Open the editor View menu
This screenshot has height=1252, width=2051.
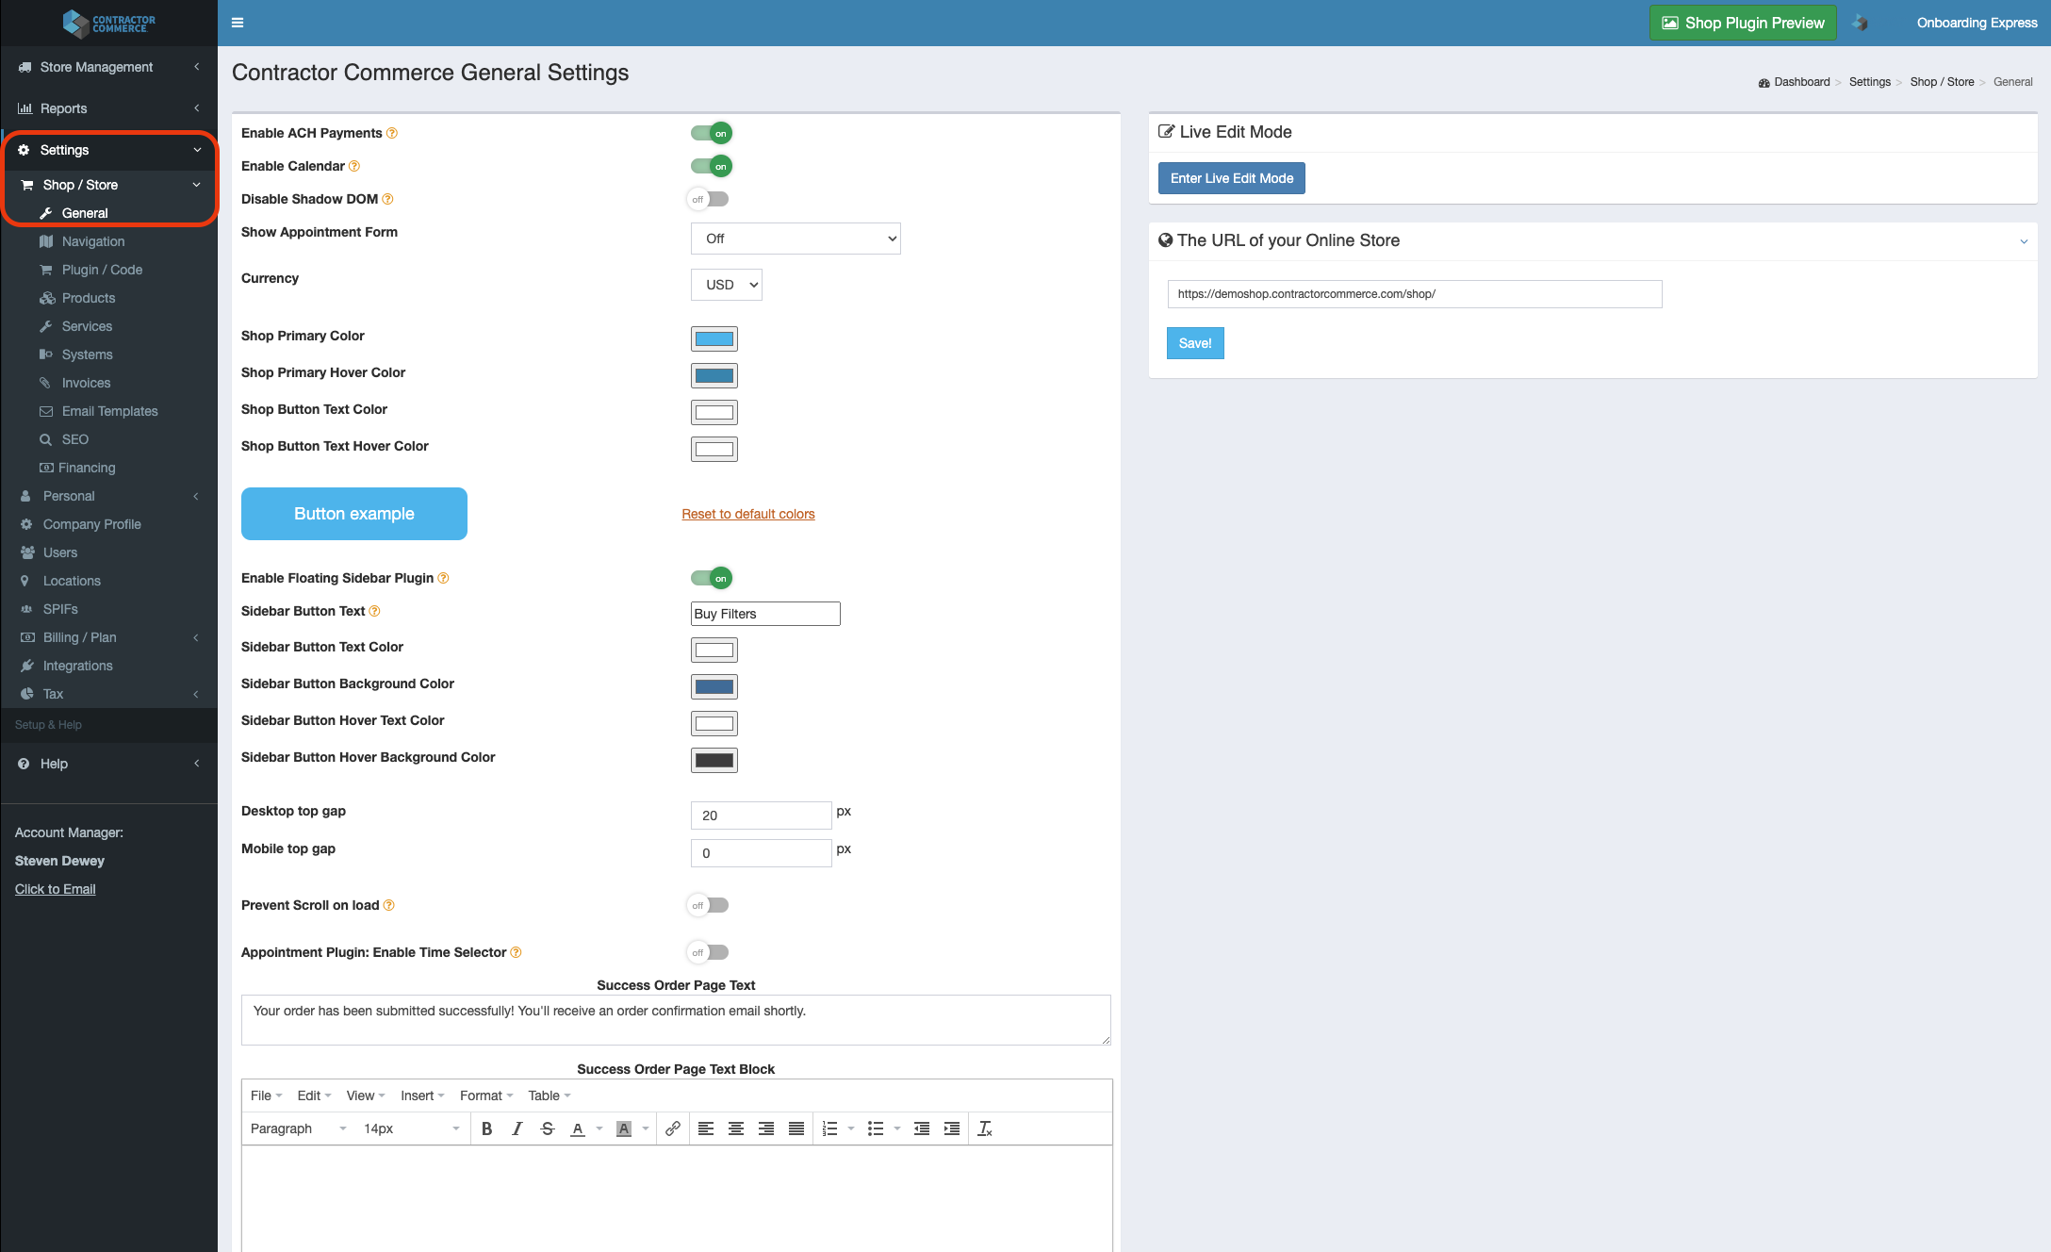[x=366, y=1095]
